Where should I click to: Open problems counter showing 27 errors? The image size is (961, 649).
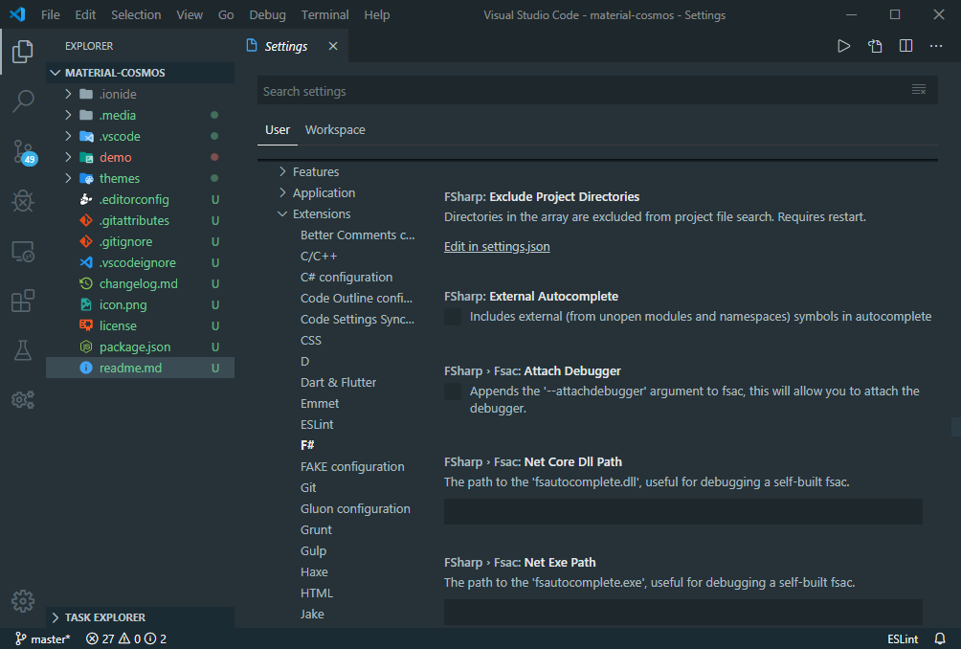tap(125, 638)
